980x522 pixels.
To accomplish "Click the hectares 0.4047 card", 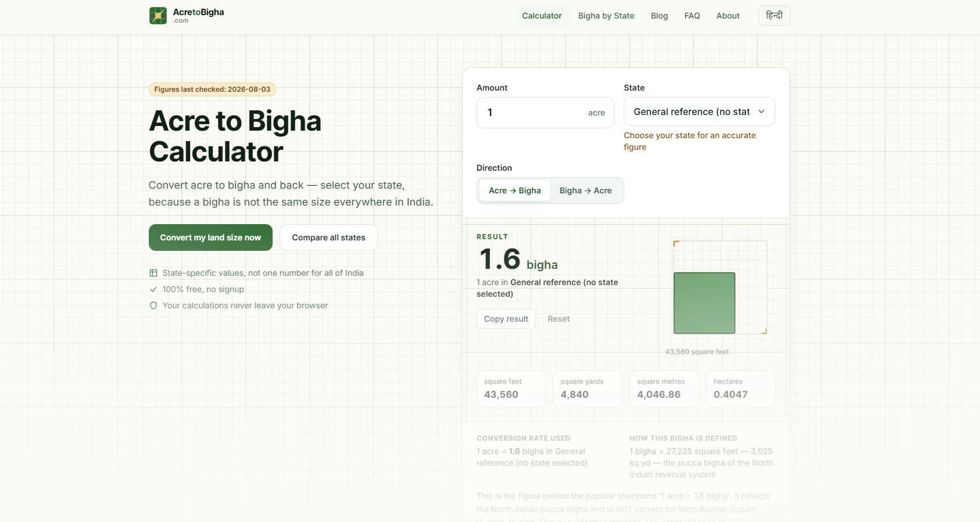I will pyautogui.click(x=741, y=388).
